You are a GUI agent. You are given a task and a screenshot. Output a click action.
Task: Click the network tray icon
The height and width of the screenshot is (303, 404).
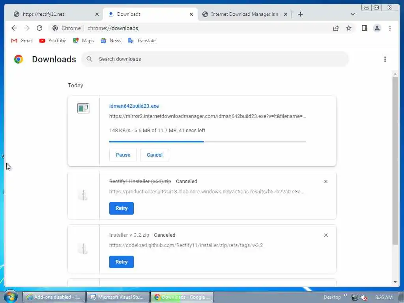point(355,297)
